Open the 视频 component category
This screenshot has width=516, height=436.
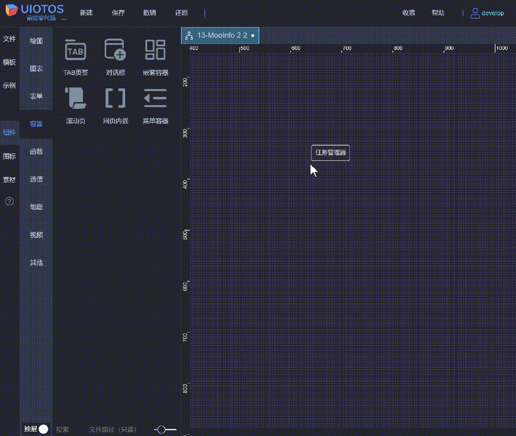coord(36,235)
